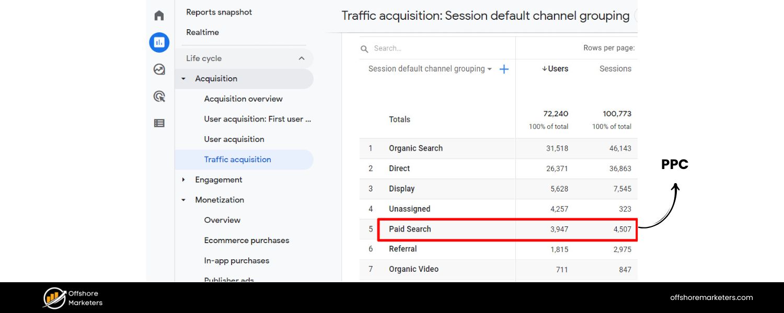
Task: Open the Realtime report
Action: pyautogui.click(x=202, y=32)
